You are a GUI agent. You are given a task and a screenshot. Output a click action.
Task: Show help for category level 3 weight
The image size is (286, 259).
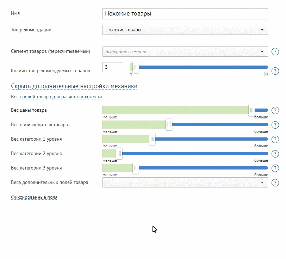click(x=275, y=168)
